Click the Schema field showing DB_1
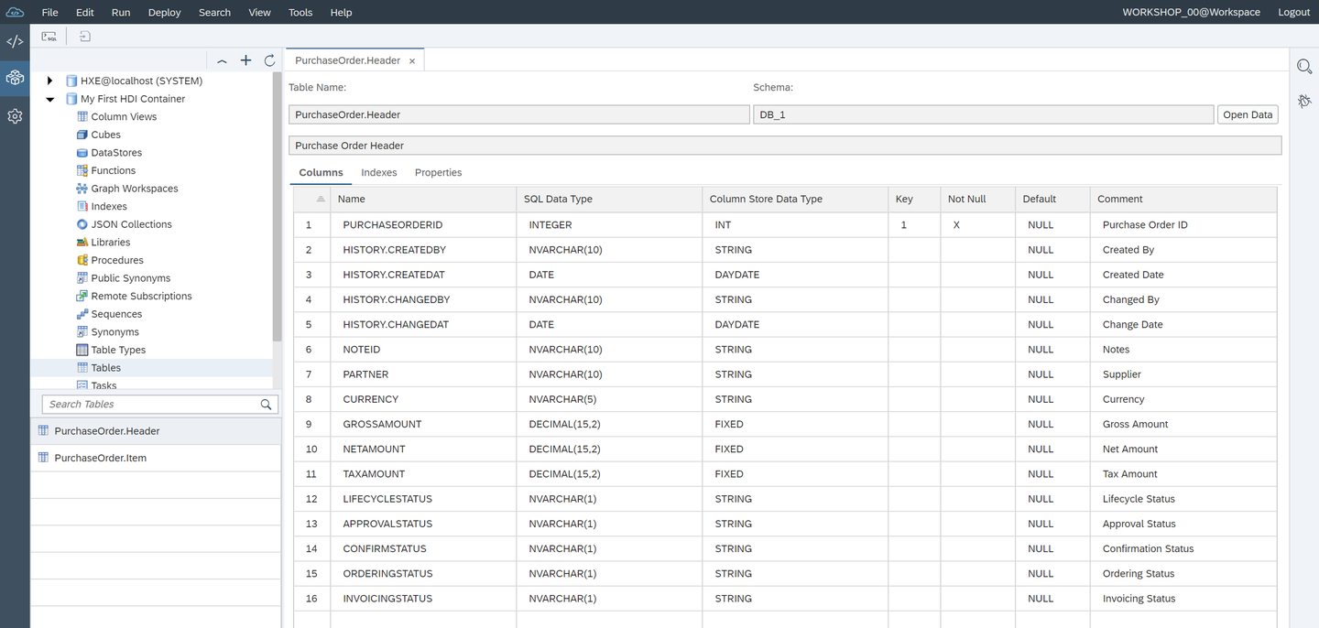 [x=984, y=114]
